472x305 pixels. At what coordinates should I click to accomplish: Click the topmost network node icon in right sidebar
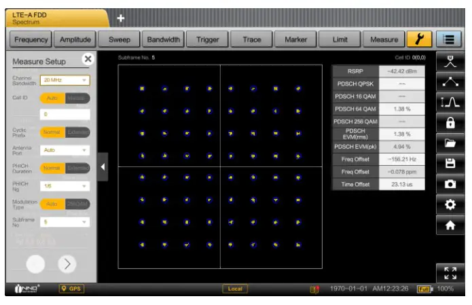click(x=450, y=61)
